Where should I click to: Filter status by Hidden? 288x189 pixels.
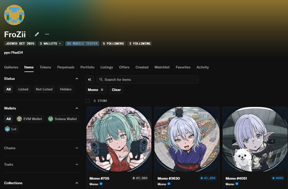[x=66, y=89]
